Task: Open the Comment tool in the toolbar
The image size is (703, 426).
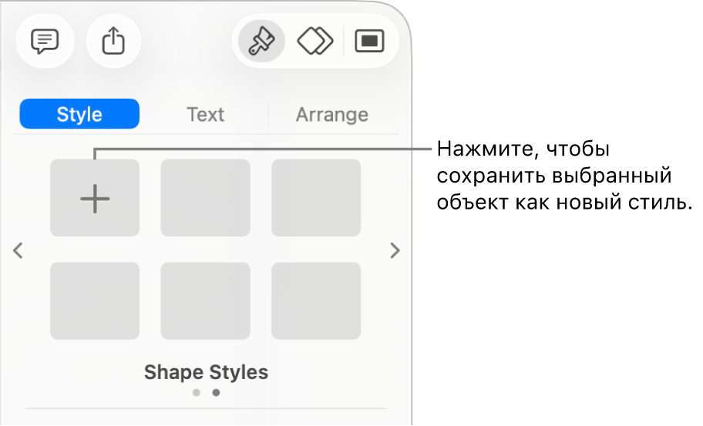Action: 45,41
